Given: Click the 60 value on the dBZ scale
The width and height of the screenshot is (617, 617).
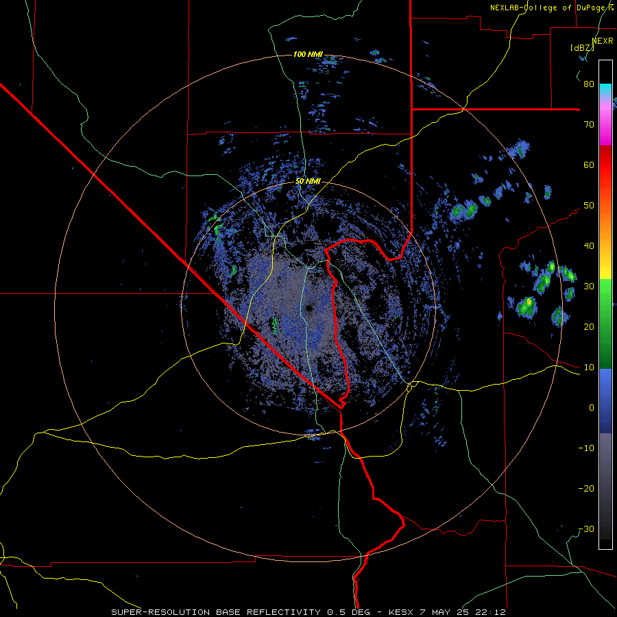Looking at the screenshot, I should point(589,165).
